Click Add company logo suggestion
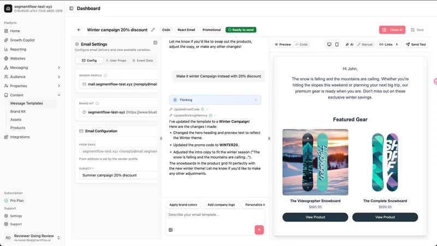 pos(221,204)
